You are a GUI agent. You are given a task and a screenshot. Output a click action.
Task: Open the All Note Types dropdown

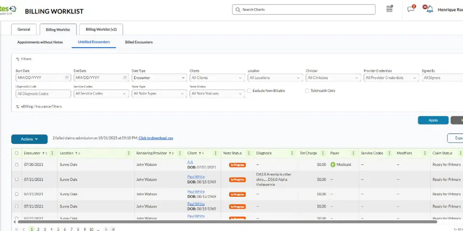pos(159,94)
